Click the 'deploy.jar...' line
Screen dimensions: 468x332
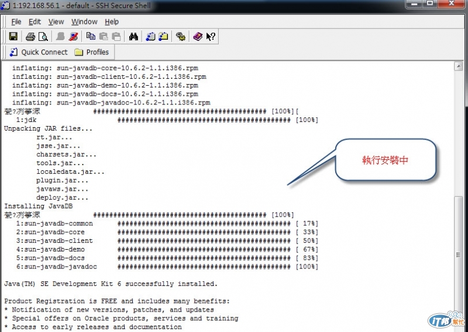(x=63, y=198)
